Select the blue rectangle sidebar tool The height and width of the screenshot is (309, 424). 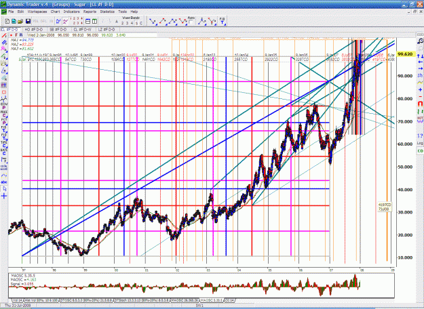[x=4, y=85]
